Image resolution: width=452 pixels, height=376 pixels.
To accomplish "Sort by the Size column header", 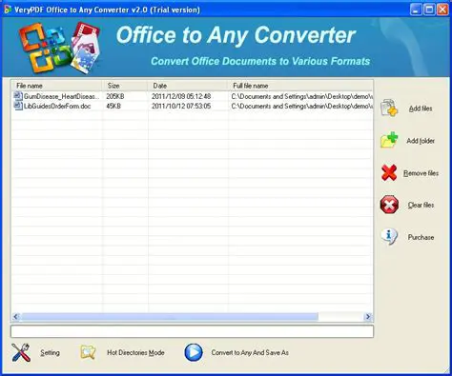I will click(125, 86).
